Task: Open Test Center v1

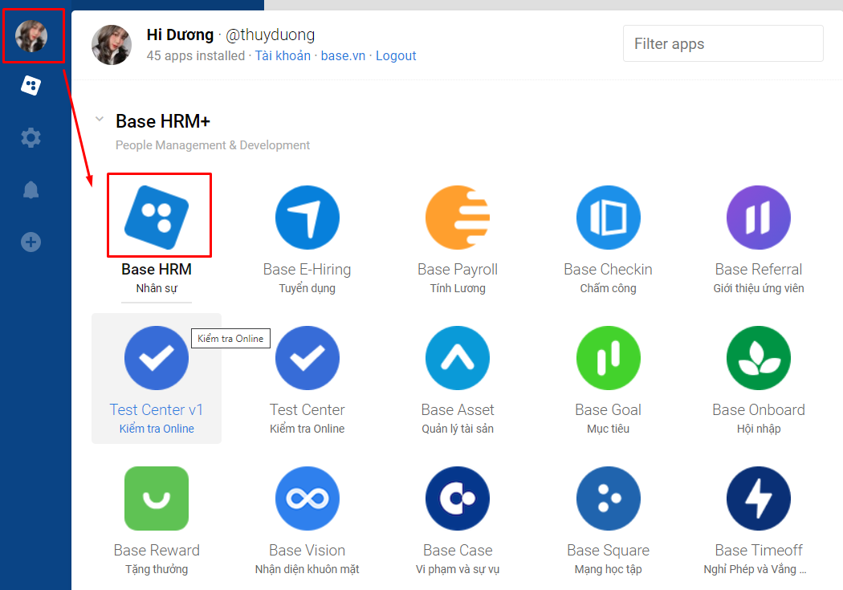Action: coord(156,357)
